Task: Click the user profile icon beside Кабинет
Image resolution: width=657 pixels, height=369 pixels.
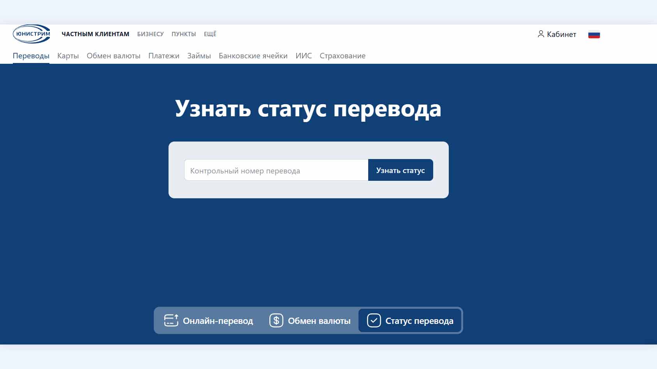Action: pyautogui.click(x=541, y=34)
